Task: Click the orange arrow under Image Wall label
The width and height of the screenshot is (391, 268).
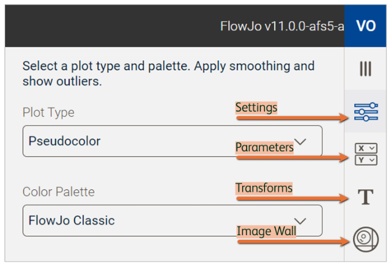Action: point(293,242)
